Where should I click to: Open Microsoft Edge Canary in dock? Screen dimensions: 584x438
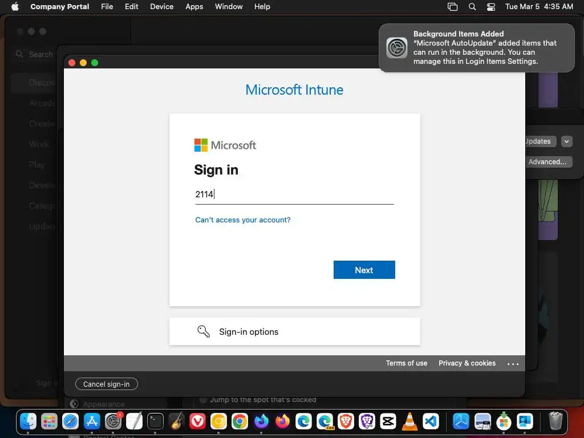point(325,421)
